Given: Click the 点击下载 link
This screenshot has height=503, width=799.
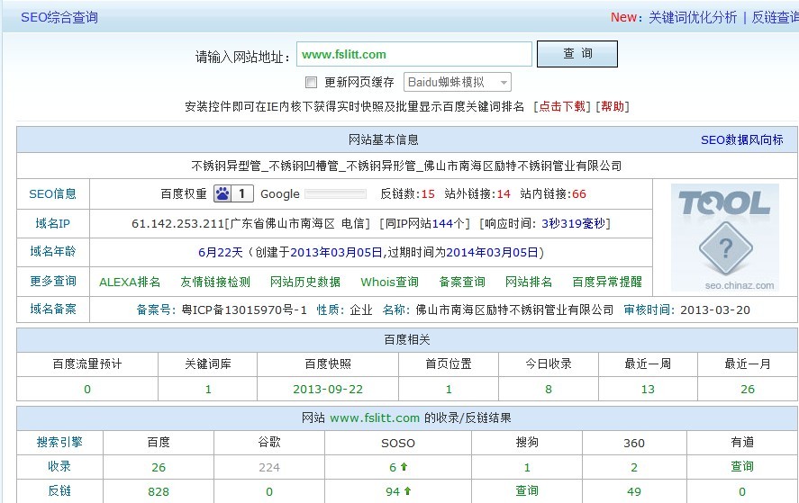Looking at the screenshot, I should (x=562, y=106).
